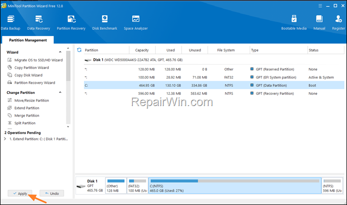Click the Boot status cell
Screen dimensions: 347x205
click(x=312, y=85)
